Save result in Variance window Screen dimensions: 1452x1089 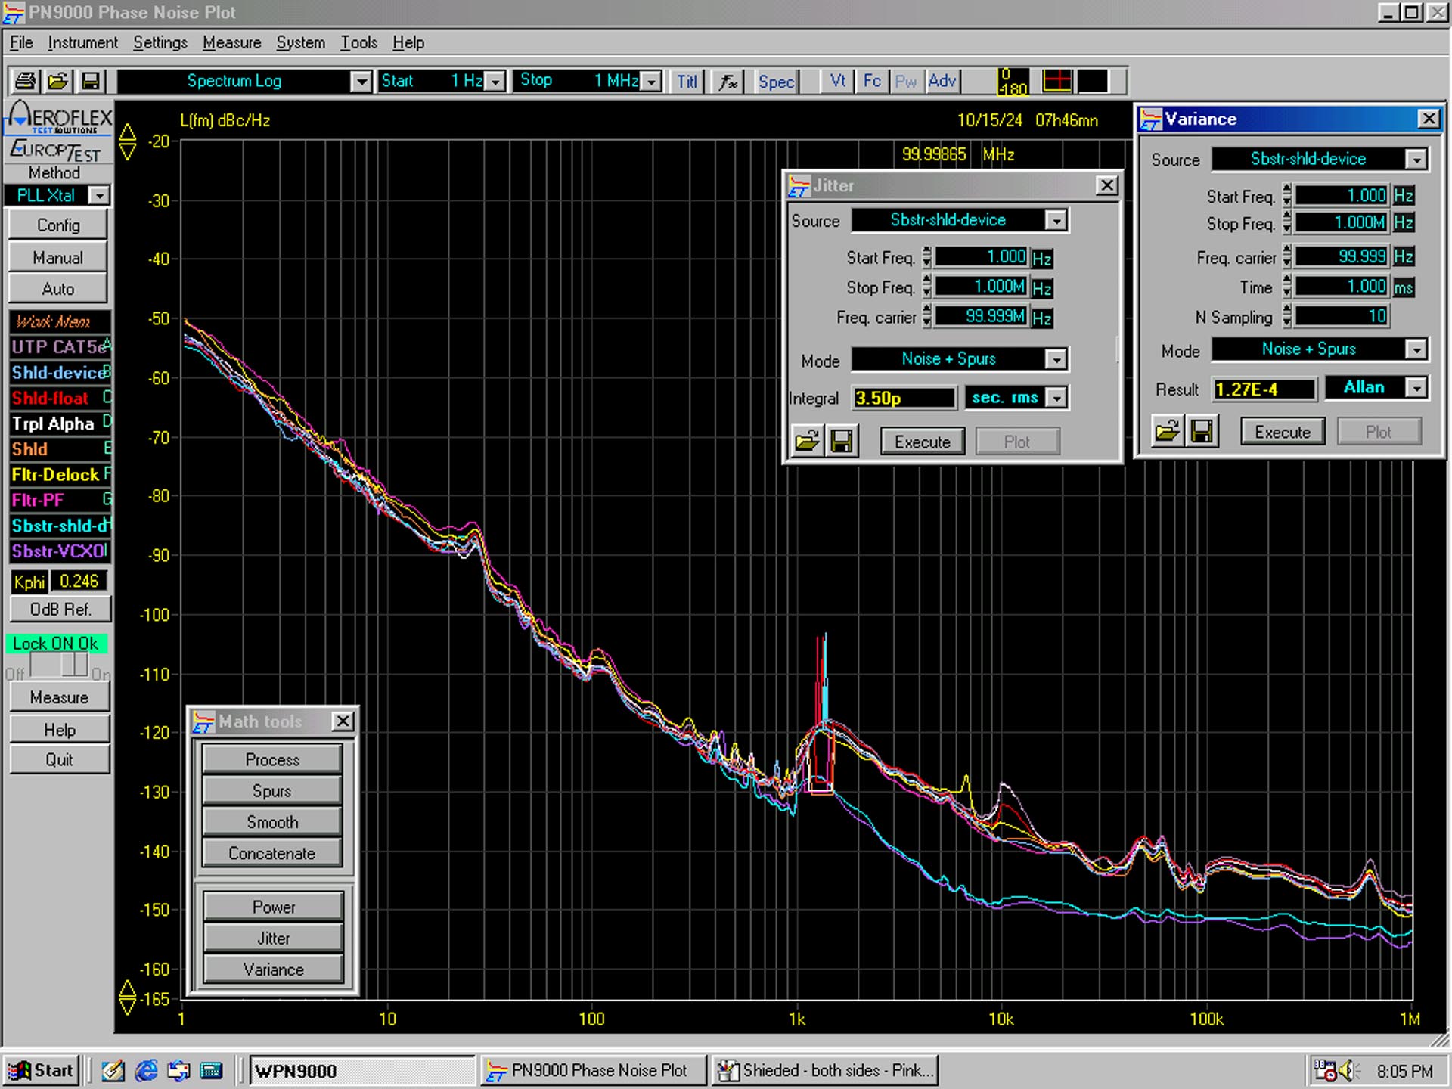click(1202, 432)
